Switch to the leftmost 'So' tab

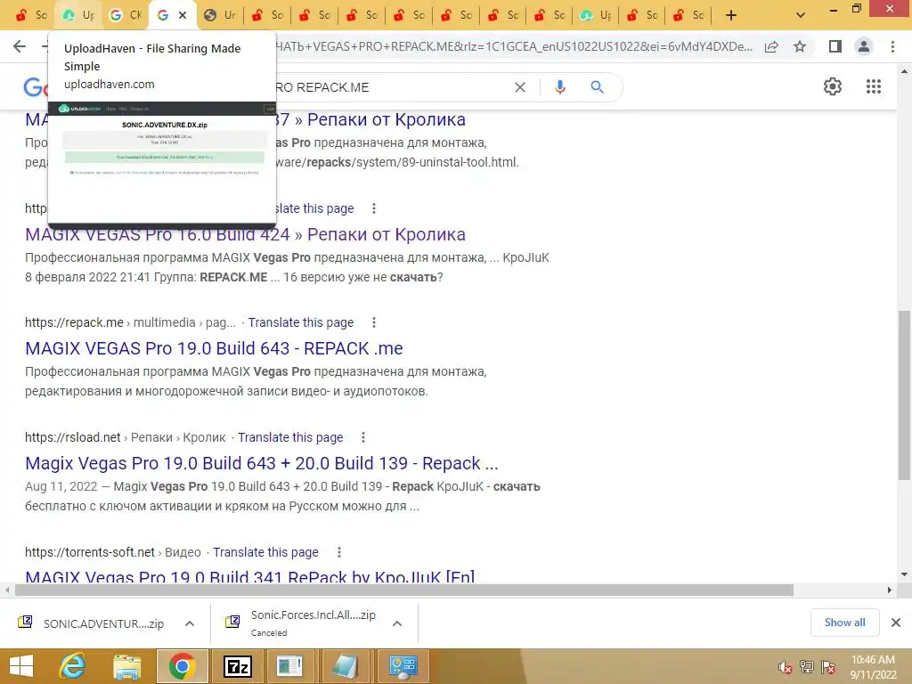pos(31,15)
